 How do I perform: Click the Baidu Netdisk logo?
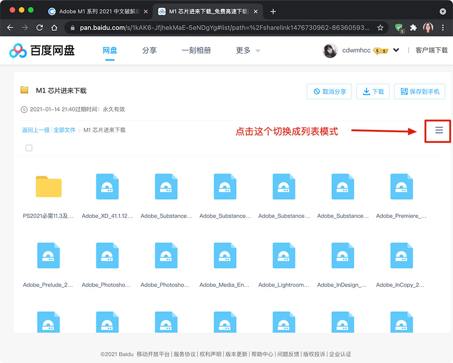(42, 51)
